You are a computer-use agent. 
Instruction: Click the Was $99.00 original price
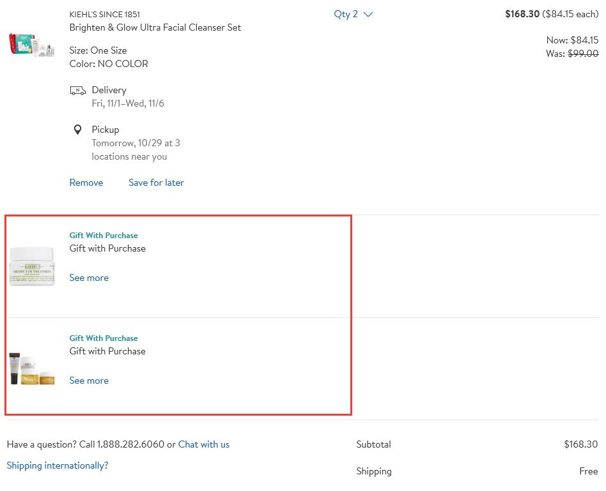pyautogui.click(x=572, y=53)
